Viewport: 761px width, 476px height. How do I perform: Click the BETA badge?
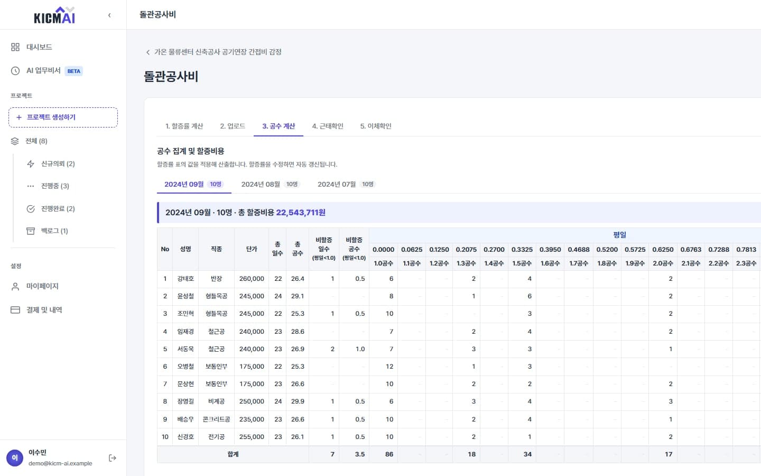coord(74,71)
